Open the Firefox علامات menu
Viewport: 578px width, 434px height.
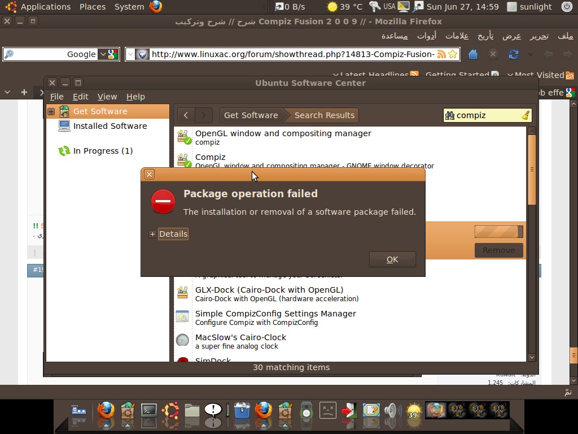pos(457,36)
